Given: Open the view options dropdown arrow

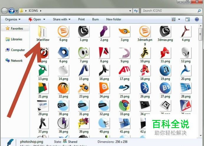Looking at the screenshot, I should pyautogui.click(x=179, y=19).
